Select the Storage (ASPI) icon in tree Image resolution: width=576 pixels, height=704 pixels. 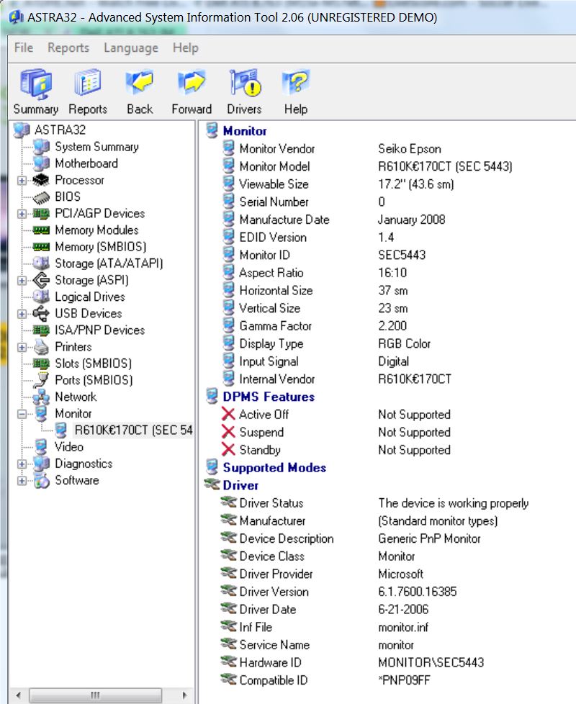pos(41,280)
